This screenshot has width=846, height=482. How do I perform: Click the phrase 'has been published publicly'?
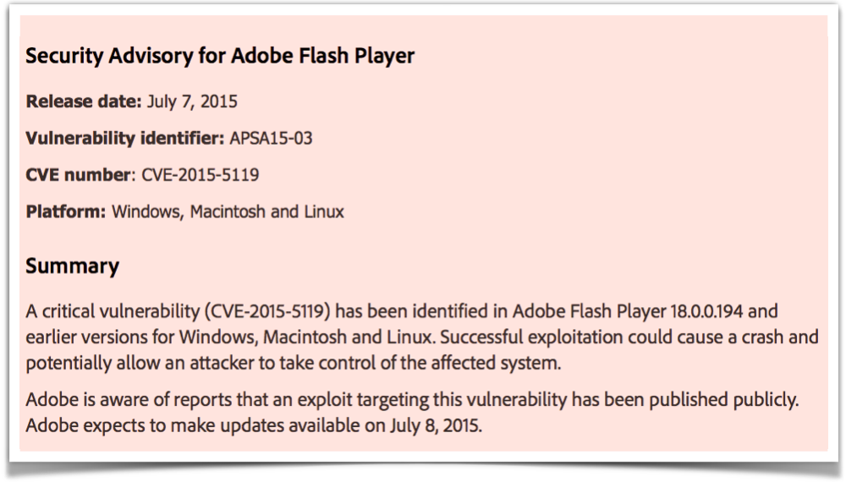[x=684, y=399]
